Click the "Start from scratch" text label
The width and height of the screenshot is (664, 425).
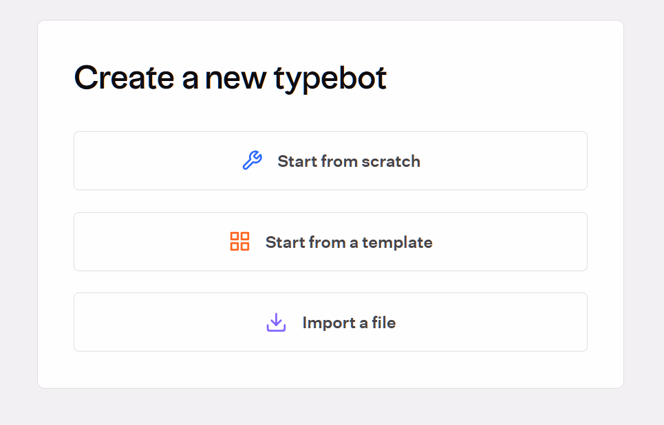(x=348, y=161)
